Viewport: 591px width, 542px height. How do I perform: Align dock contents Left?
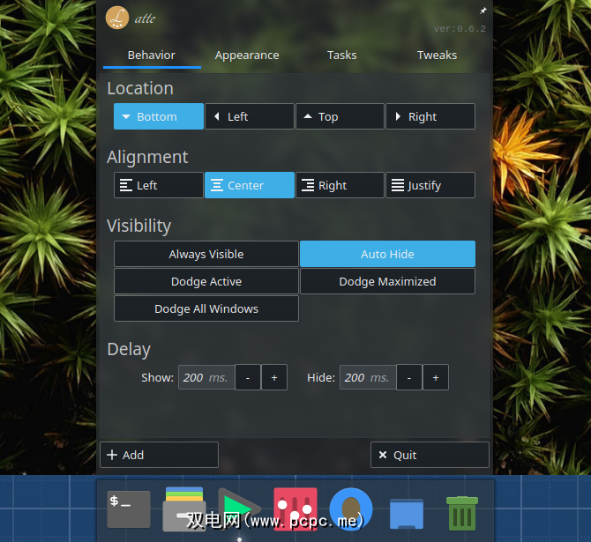pyautogui.click(x=159, y=185)
